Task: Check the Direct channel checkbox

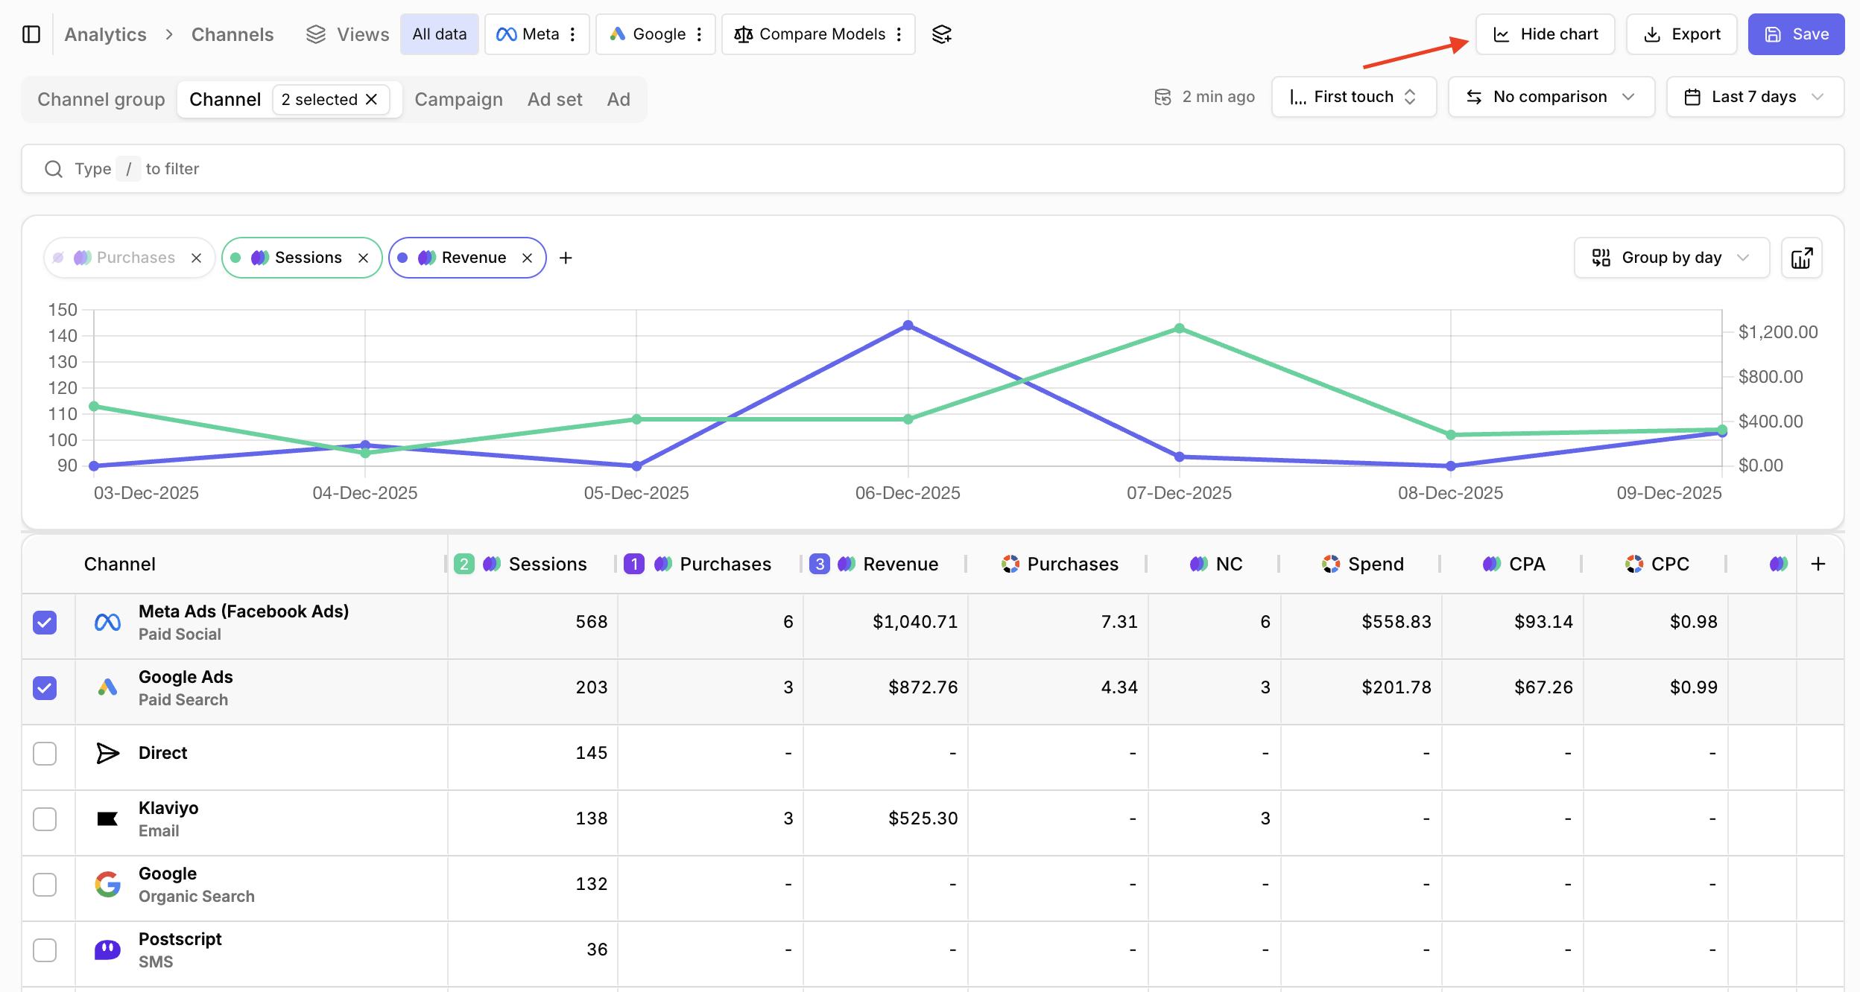Action: tap(45, 753)
